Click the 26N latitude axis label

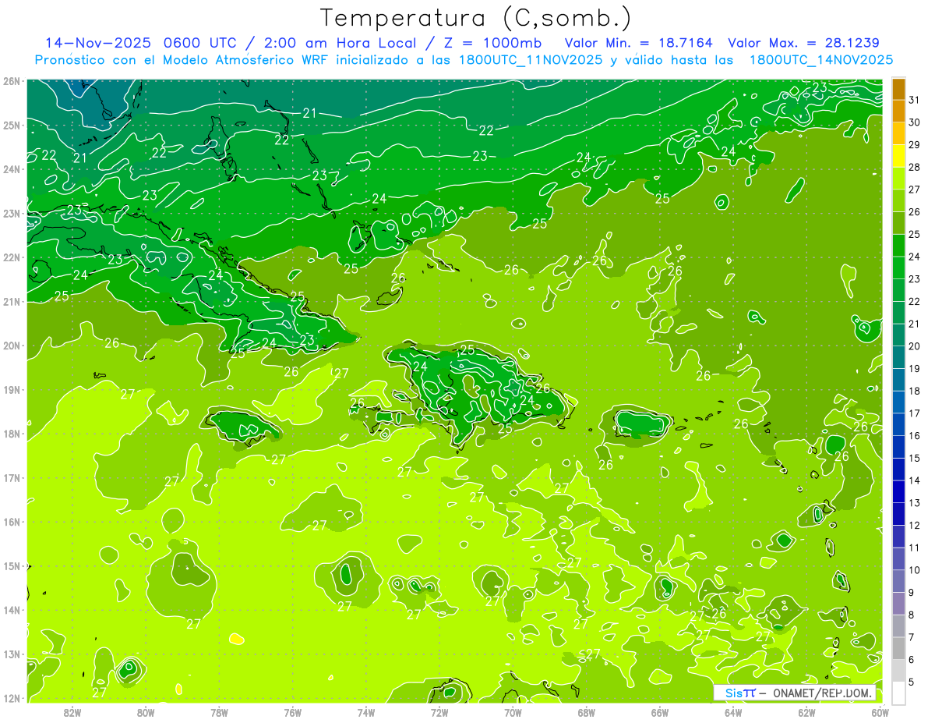(12, 80)
